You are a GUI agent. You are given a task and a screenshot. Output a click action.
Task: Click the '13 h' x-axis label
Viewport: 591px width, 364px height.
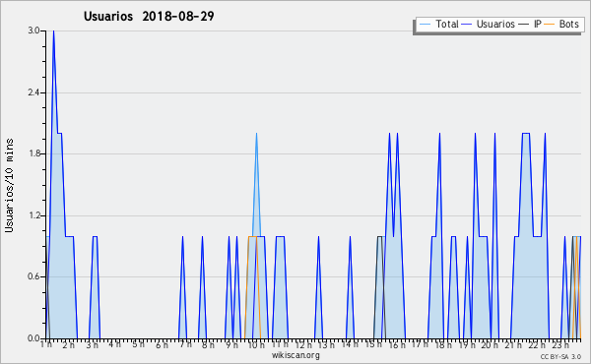coord(326,344)
